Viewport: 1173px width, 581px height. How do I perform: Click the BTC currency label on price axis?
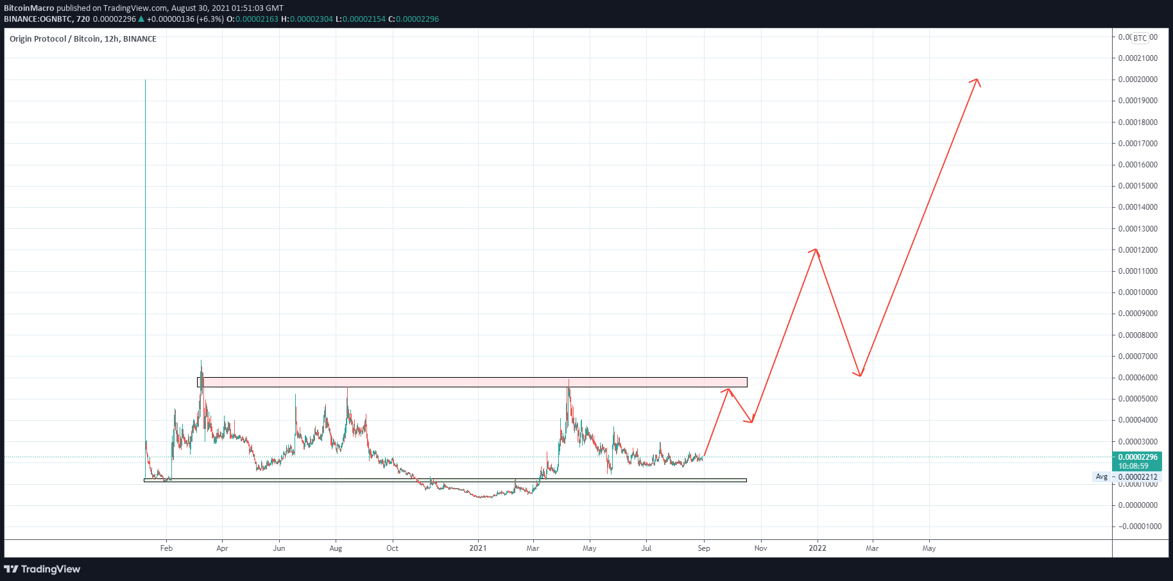click(x=1140, y=38)
